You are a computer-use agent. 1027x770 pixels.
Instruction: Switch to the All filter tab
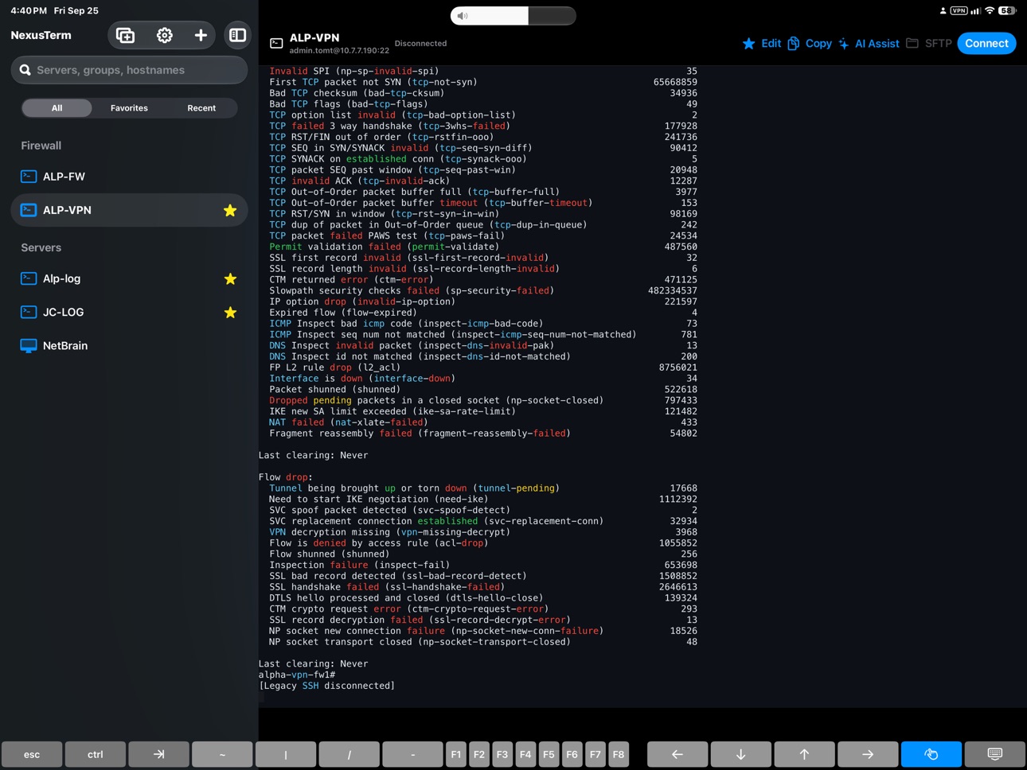click(x=57, y=108)
